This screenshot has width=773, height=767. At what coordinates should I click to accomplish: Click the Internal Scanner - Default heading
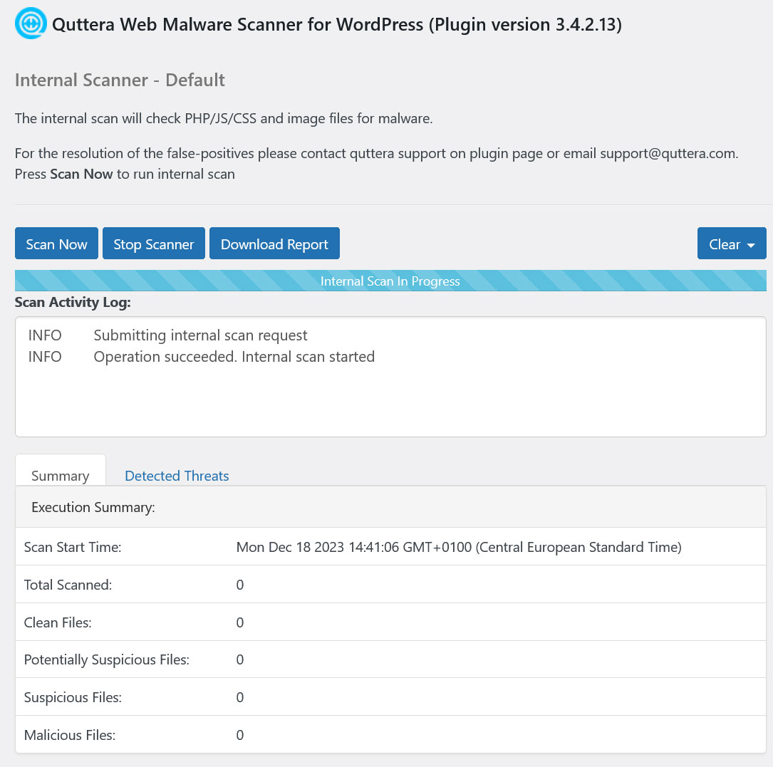click(120, 80)
